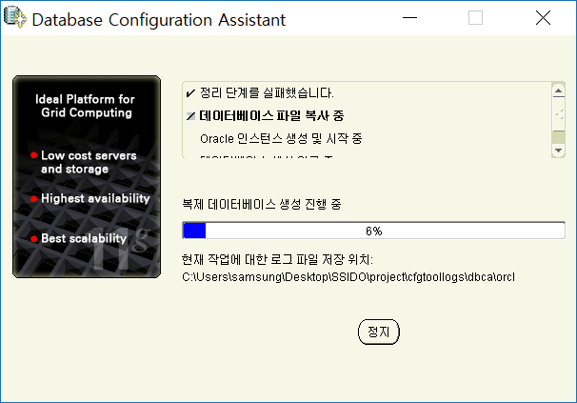Minimize the Database Configuration Assistant window
This screenshot has height=403, width=577.
coord(409,18)
